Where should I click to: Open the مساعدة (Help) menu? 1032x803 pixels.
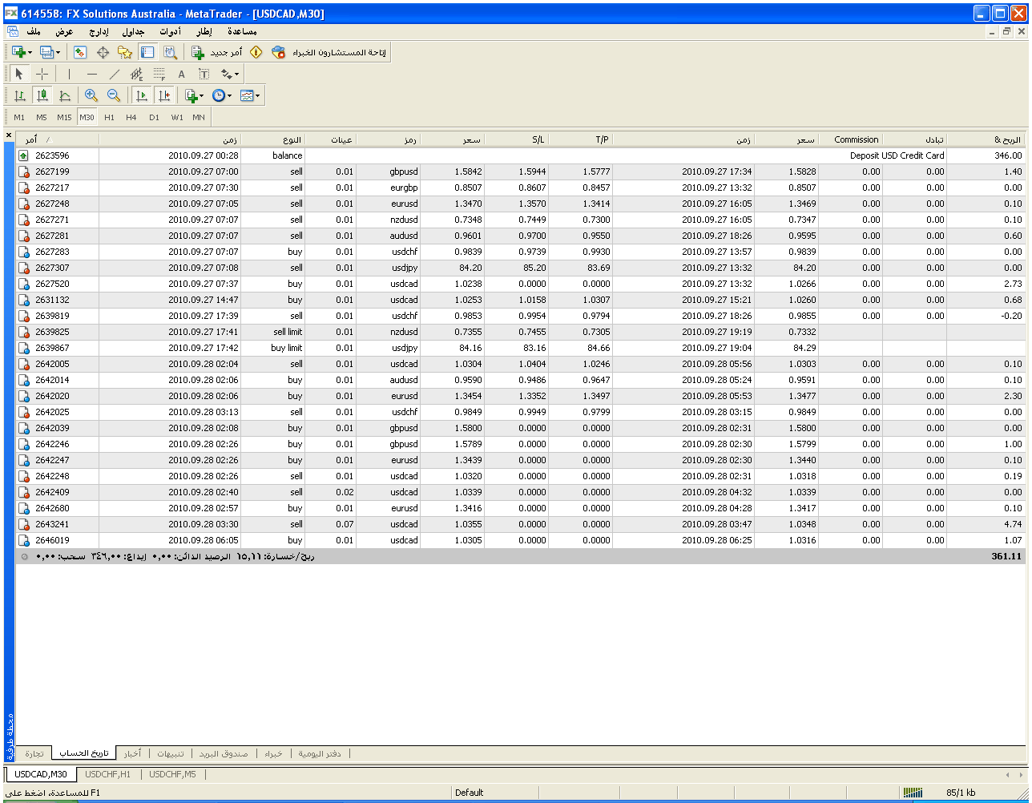click(242, 31)
